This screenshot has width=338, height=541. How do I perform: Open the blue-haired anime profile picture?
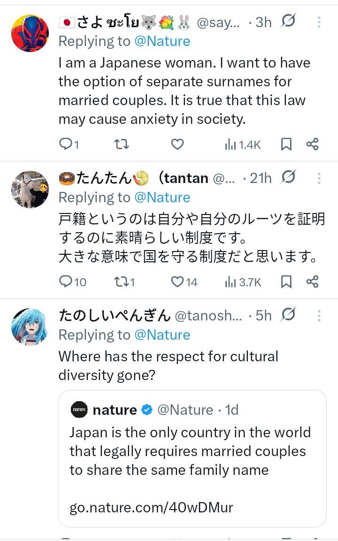[x=30, y=327]
